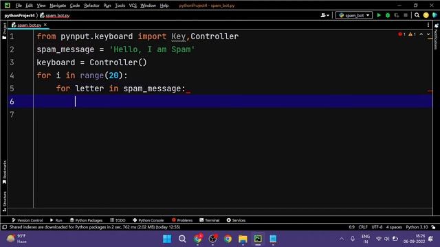The height and width of the screenshot is (247, 440).
Task: Click microphone icon in system tray
Action: [x=353, y=239]
